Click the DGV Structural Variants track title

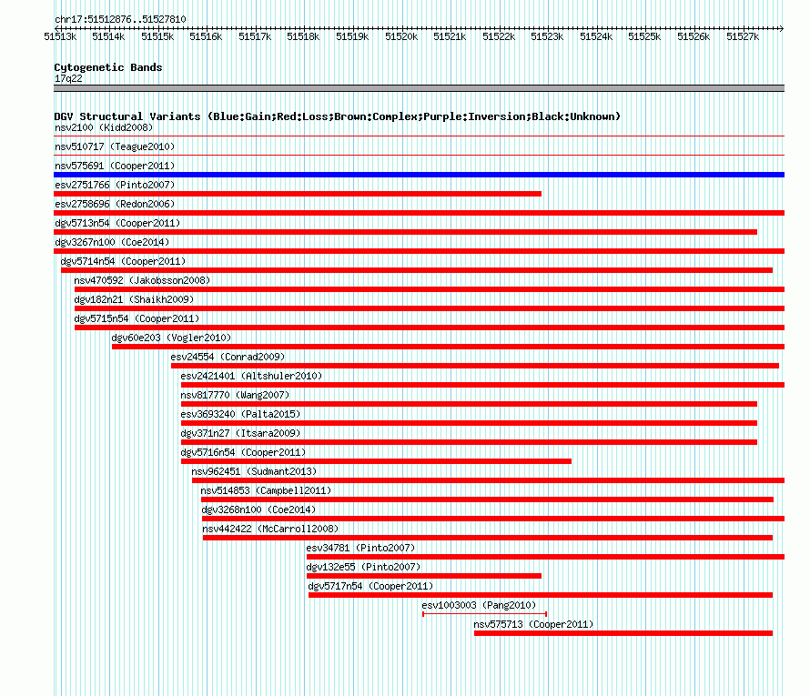point(338,116)
